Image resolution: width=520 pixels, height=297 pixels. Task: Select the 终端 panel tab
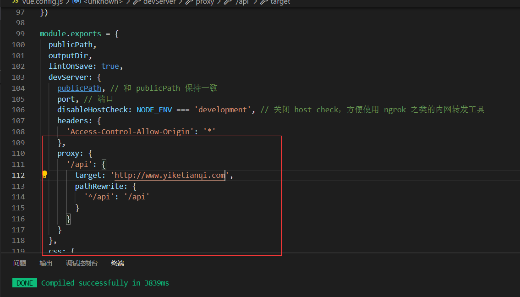[117, 263]
